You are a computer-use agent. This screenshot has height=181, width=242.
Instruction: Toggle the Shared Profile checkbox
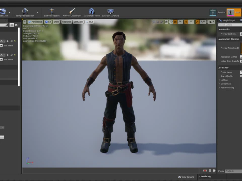(x=241, y=76)
